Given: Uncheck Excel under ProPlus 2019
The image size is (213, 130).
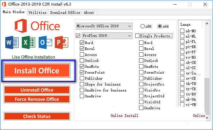Looking at the screenshot, I should click(x=82, y=48).
